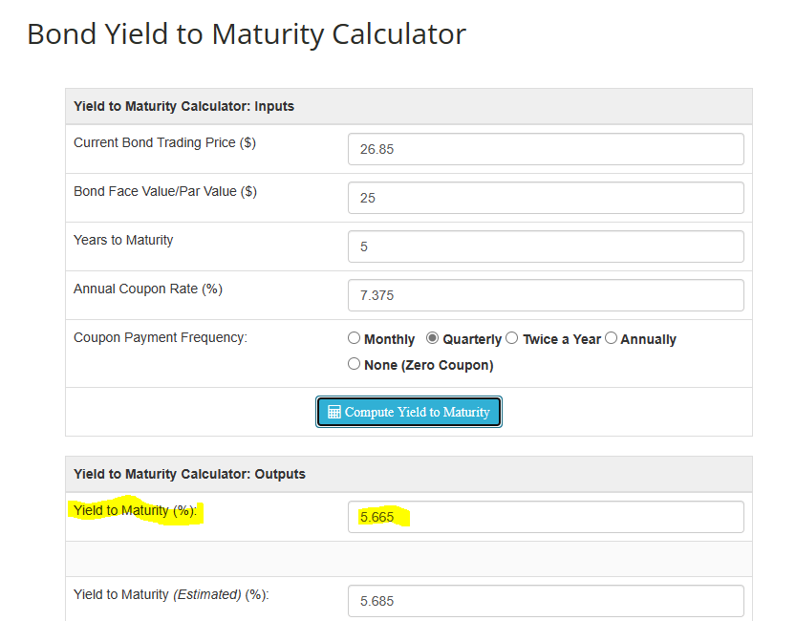Choose None (Zero Coupon) option

tap(354, 364)
